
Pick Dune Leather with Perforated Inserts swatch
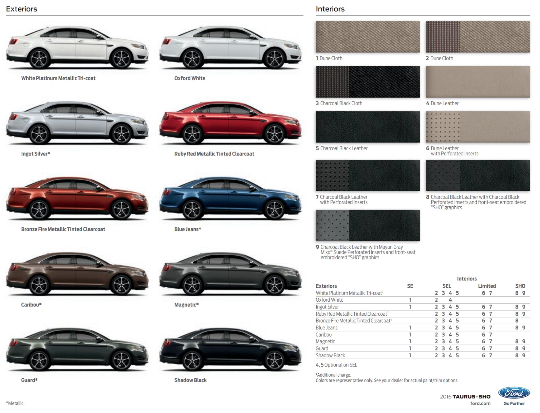tap(478, 127)
